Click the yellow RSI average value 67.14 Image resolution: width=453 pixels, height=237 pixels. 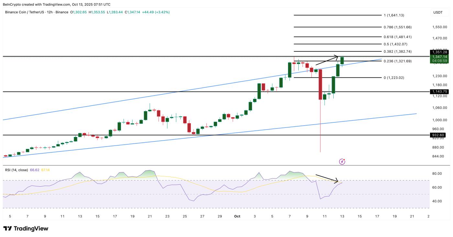45,170
